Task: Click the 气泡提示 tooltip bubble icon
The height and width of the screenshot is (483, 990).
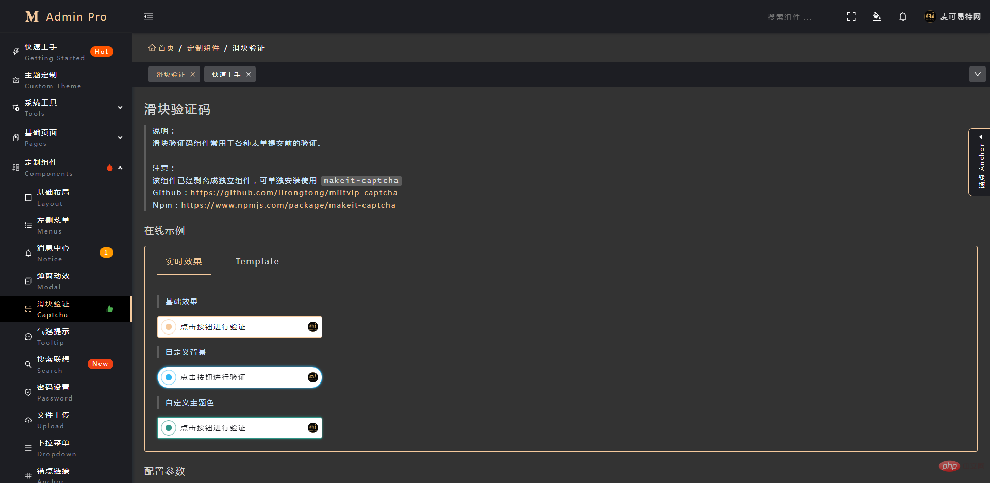Action: 28,337
